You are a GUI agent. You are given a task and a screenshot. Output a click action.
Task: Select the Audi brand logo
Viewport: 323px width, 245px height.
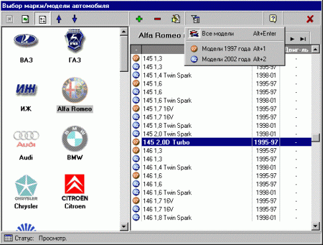point(26,139)
